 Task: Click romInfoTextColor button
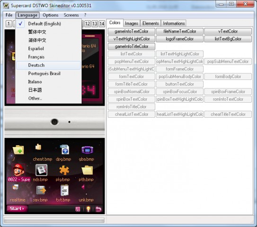(228, 99)
